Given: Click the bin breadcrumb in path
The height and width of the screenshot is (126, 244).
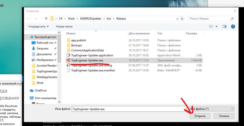Looking at the screenshot, I should pyautogui.click(x=109, y=19).
